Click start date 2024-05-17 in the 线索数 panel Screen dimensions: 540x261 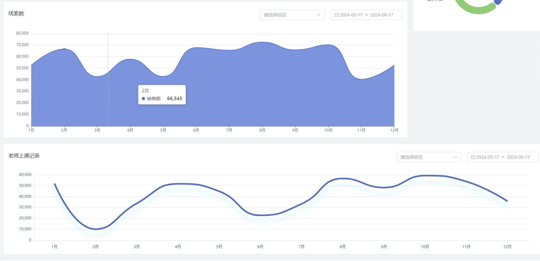pos(351,15)
